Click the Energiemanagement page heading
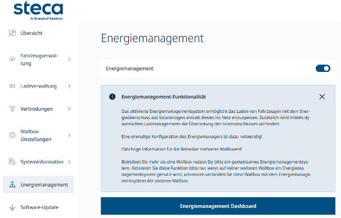This screenshot has height=218, width=341. click(x=152, y=38)
